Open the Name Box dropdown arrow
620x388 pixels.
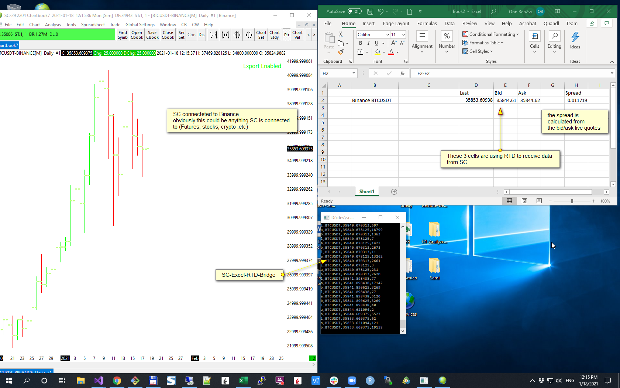click(x=354, y=73)
